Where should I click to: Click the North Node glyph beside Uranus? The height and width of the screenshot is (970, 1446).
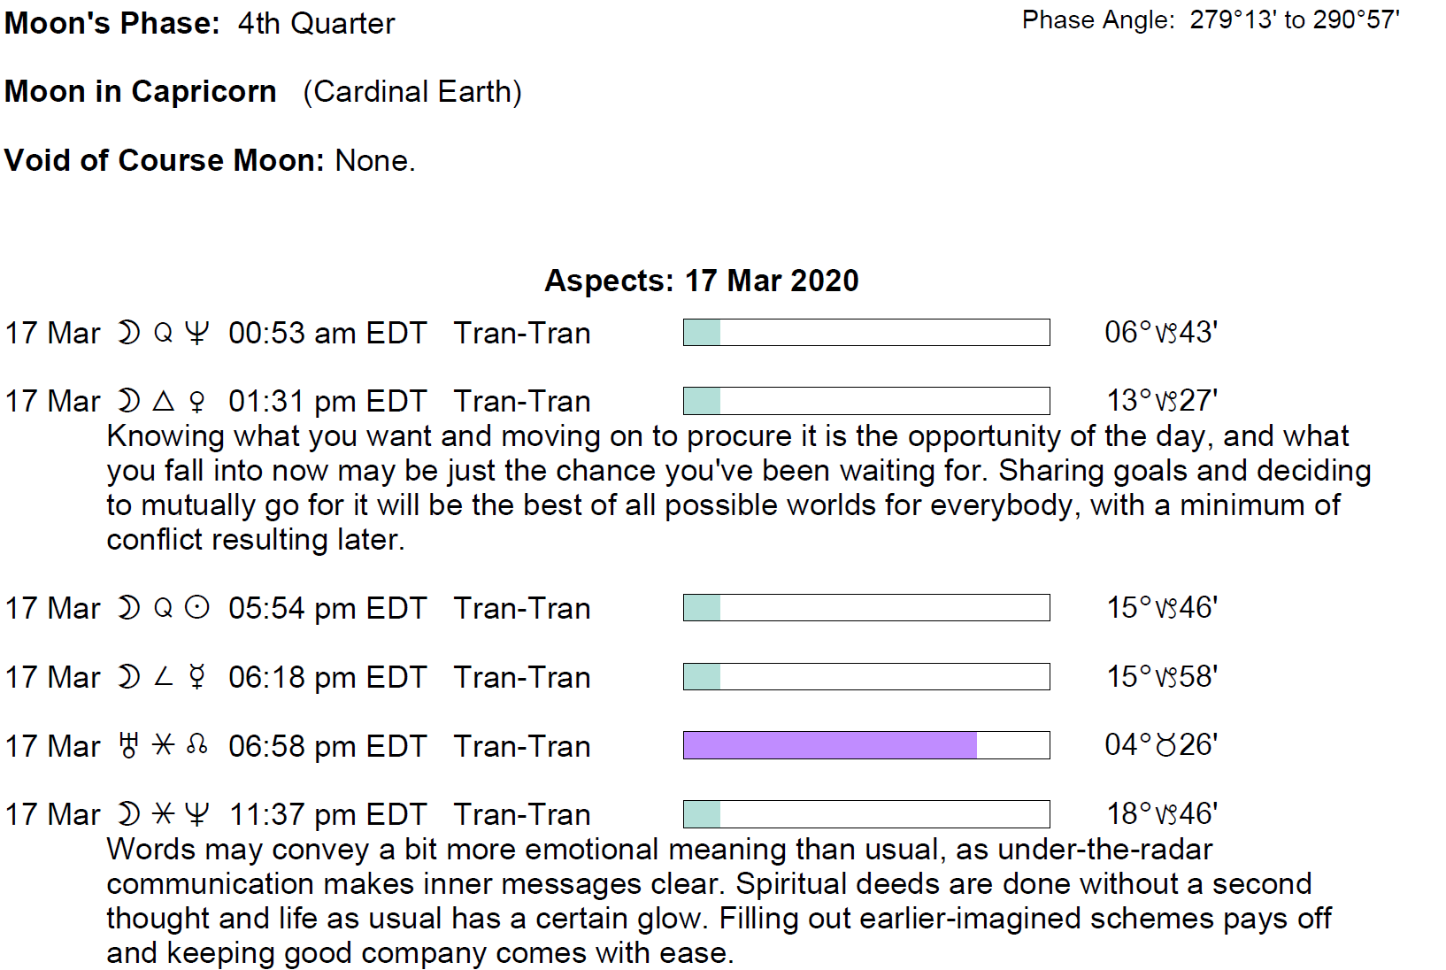[197, 745]
